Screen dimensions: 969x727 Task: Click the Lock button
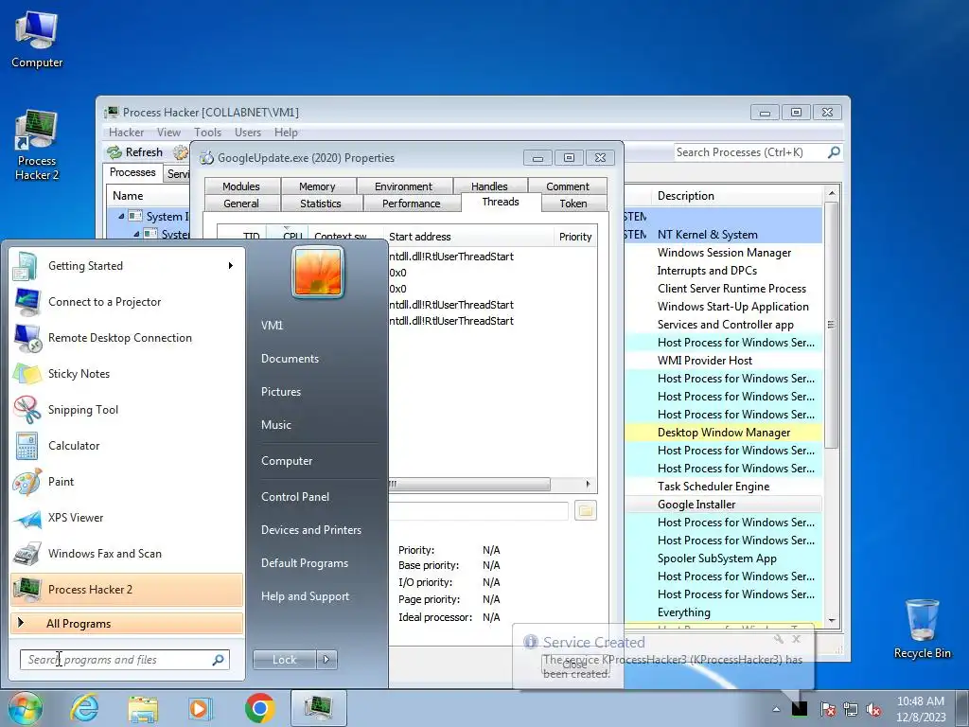pos(285,660)
